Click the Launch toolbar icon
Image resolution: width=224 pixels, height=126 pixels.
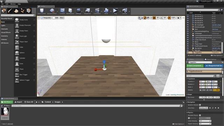pyautogui.click(x=125, y=11)
